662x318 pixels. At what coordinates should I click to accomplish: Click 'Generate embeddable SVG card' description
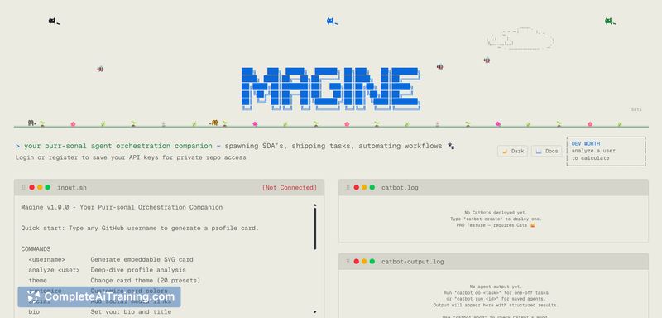pos(142,259)
